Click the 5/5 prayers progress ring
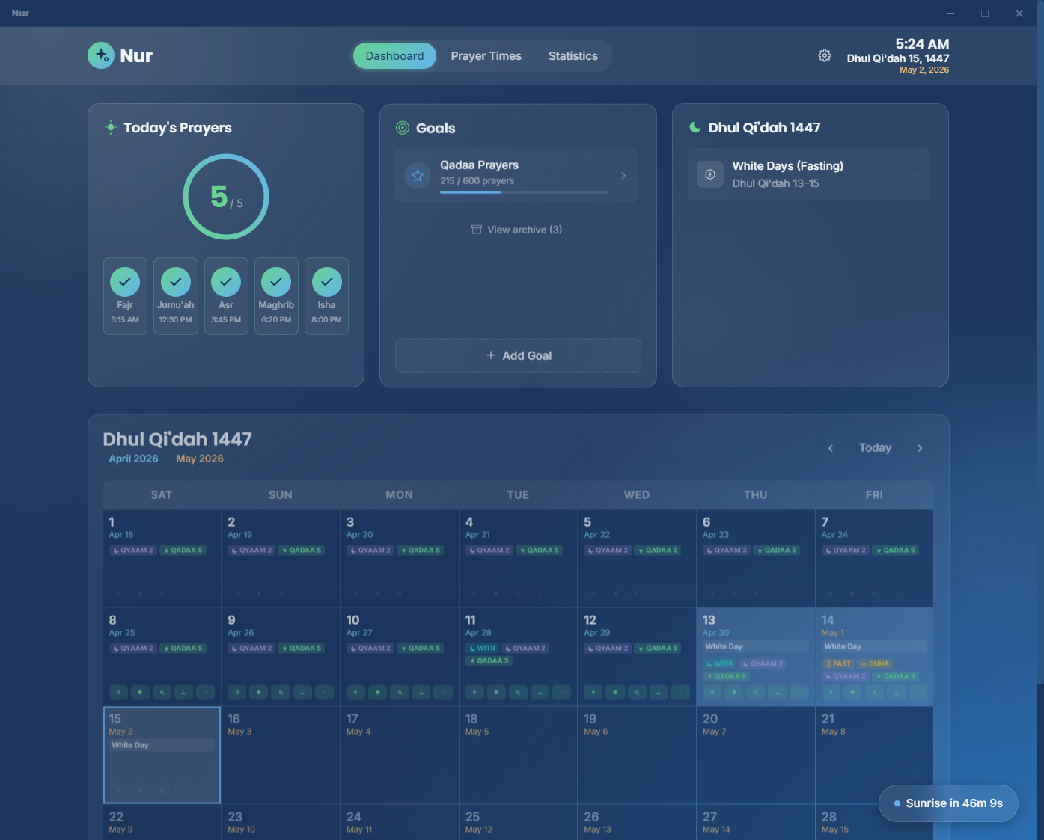Image resolution: width=1044 pixels, height=840 pixels. coord(226,197)
